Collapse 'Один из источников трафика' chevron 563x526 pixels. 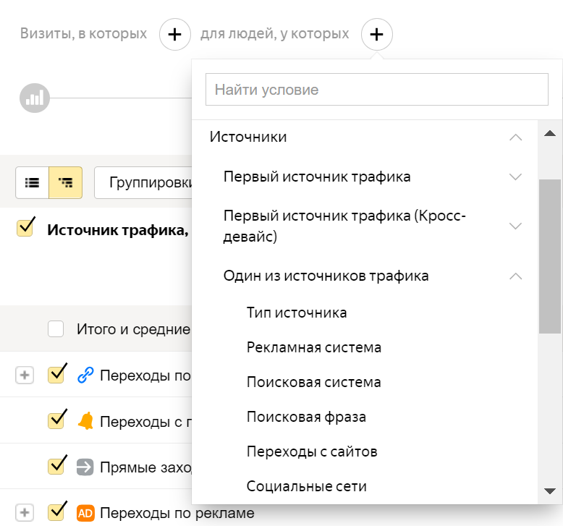(515, 276)
